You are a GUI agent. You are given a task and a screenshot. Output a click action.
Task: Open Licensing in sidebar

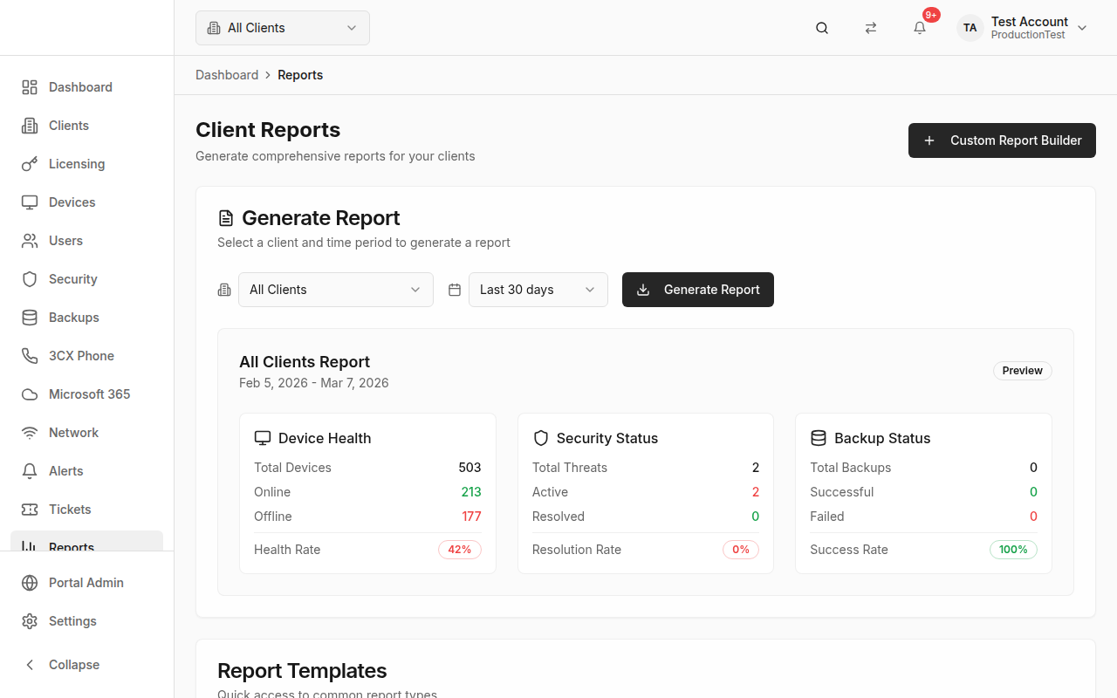tap(87, 164)
